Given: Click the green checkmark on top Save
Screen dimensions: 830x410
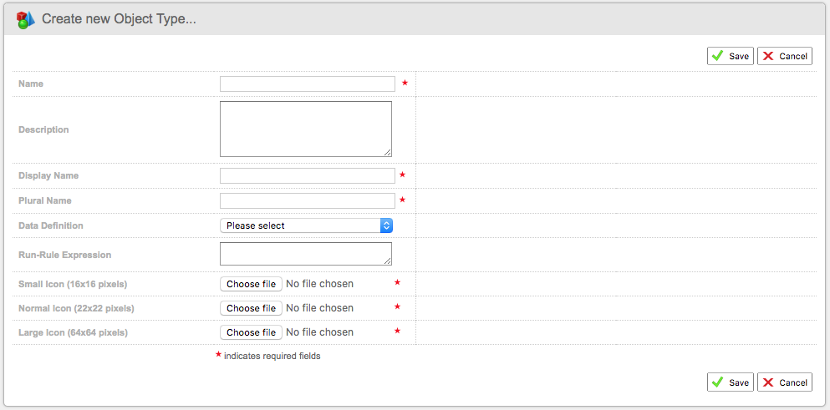Looking at the screenshot, I should pos(717,56).
